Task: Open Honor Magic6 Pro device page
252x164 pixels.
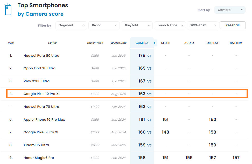Action: click(39, 158)
